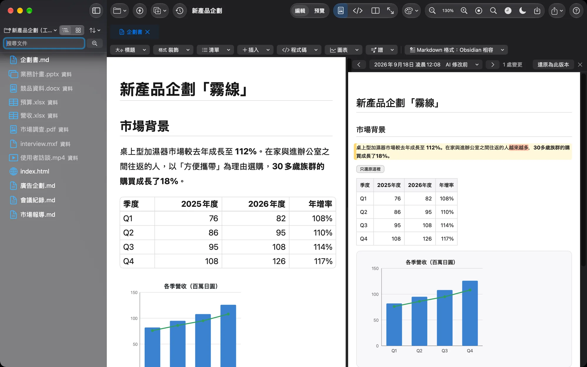Click the 搜尋文件 search field
This screenshot has width=587, height=367.
coord(44,43)
